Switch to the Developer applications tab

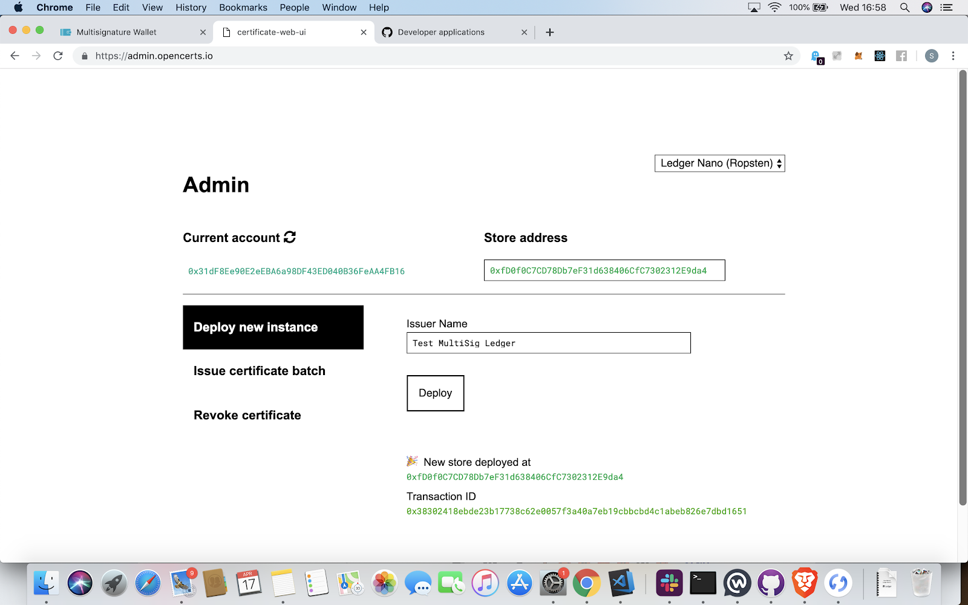[x=441, y=32]
